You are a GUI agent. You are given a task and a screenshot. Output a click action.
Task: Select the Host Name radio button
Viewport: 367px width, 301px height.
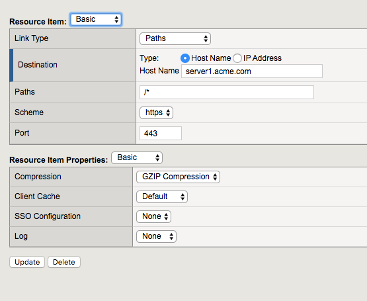click(x=185, y=58)
